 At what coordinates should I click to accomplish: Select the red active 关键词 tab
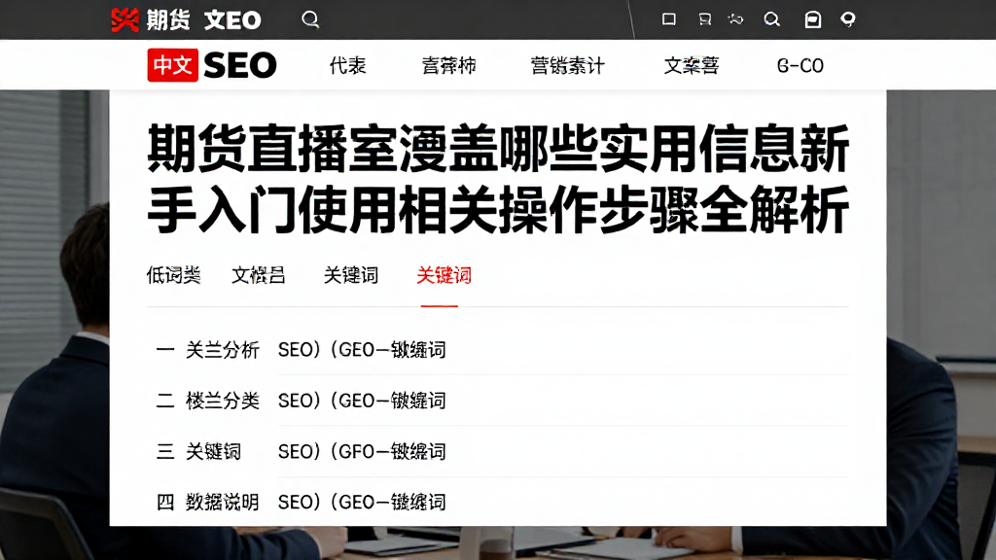(x=444, y=275)
